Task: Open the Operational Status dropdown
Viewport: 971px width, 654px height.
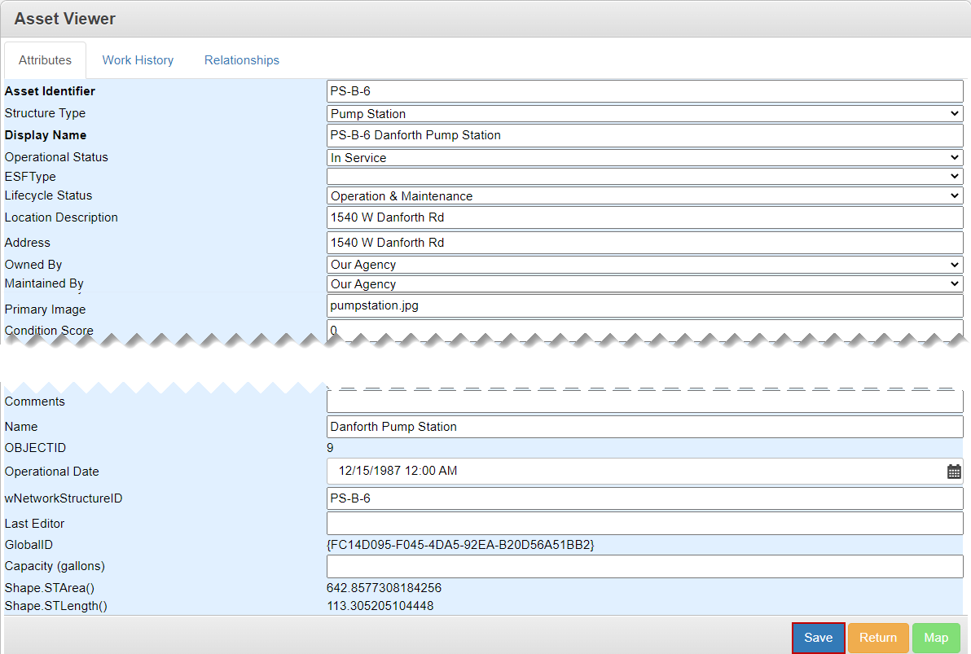Action: pos(644,158)
